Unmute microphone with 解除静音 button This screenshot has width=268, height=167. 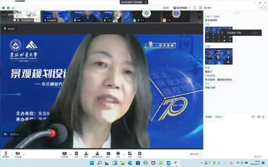coord(6,154)
